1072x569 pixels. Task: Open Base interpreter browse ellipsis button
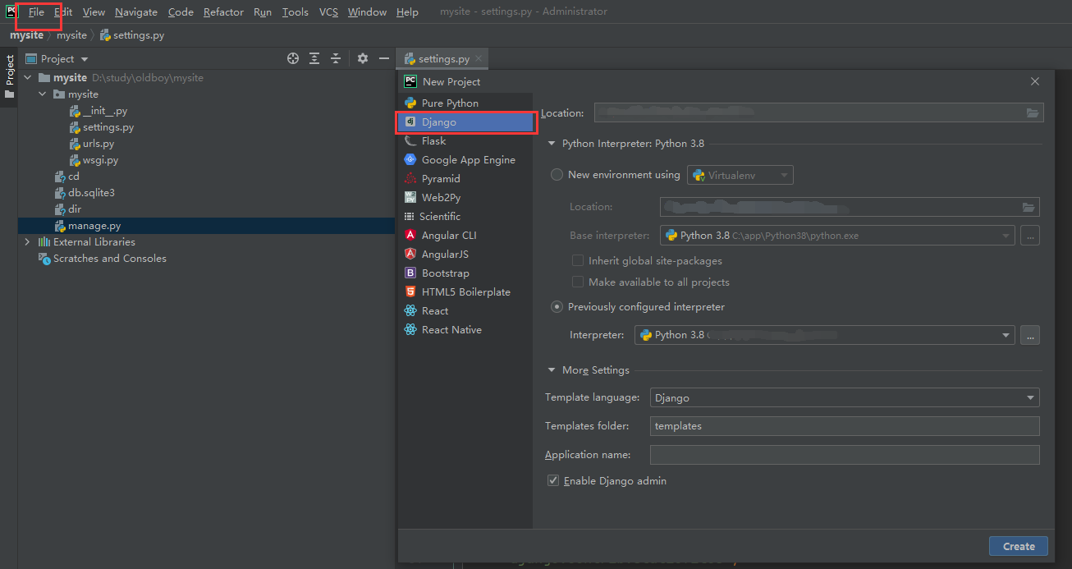tap(1030, 236)
